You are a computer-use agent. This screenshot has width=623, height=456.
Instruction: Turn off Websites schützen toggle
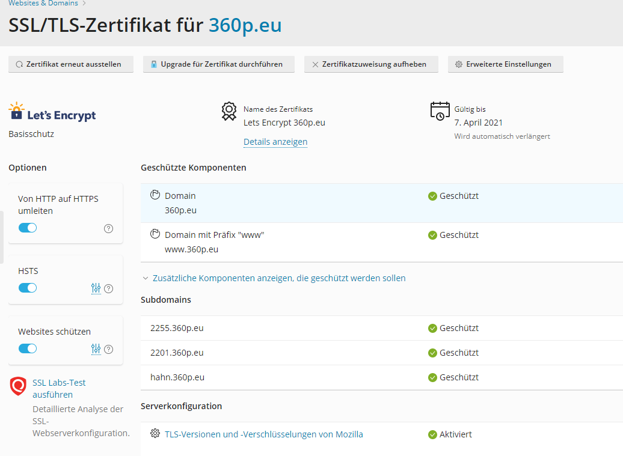click(x=28, y=348)
